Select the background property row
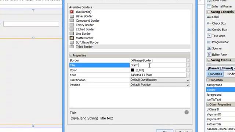Image resolution: width=235 pixels, height=132 pixels. point(220,85)
